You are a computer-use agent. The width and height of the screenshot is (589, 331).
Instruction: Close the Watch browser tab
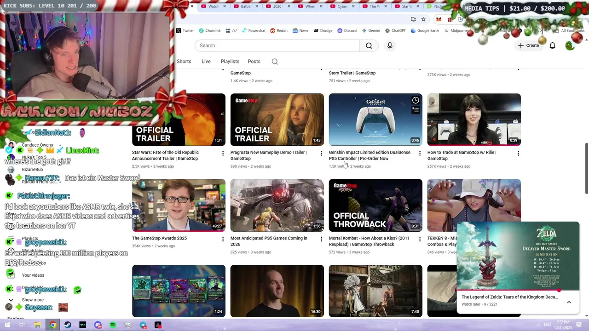tap(225, 6)
